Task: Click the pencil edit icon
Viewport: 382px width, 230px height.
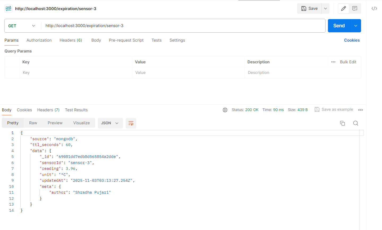Action: pos(344,8)
